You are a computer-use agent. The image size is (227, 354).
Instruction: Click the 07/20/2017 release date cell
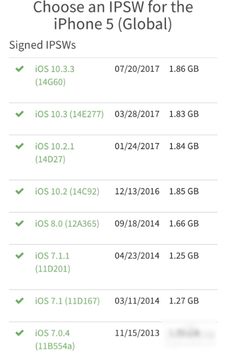pos(137,69)
